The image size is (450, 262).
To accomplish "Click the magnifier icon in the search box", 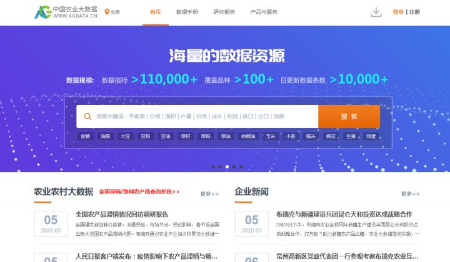I will (x=87, y=116).
